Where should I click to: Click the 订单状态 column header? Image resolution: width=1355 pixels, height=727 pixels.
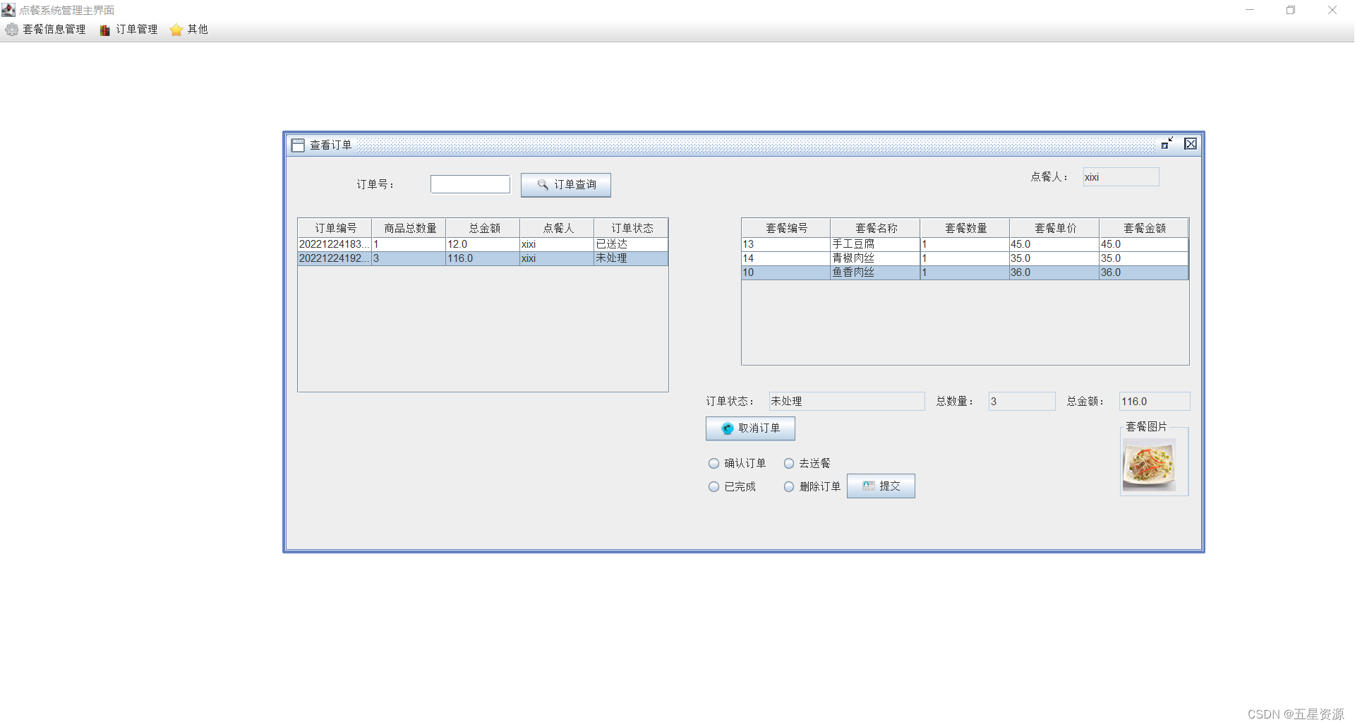[x=632, y=228]
